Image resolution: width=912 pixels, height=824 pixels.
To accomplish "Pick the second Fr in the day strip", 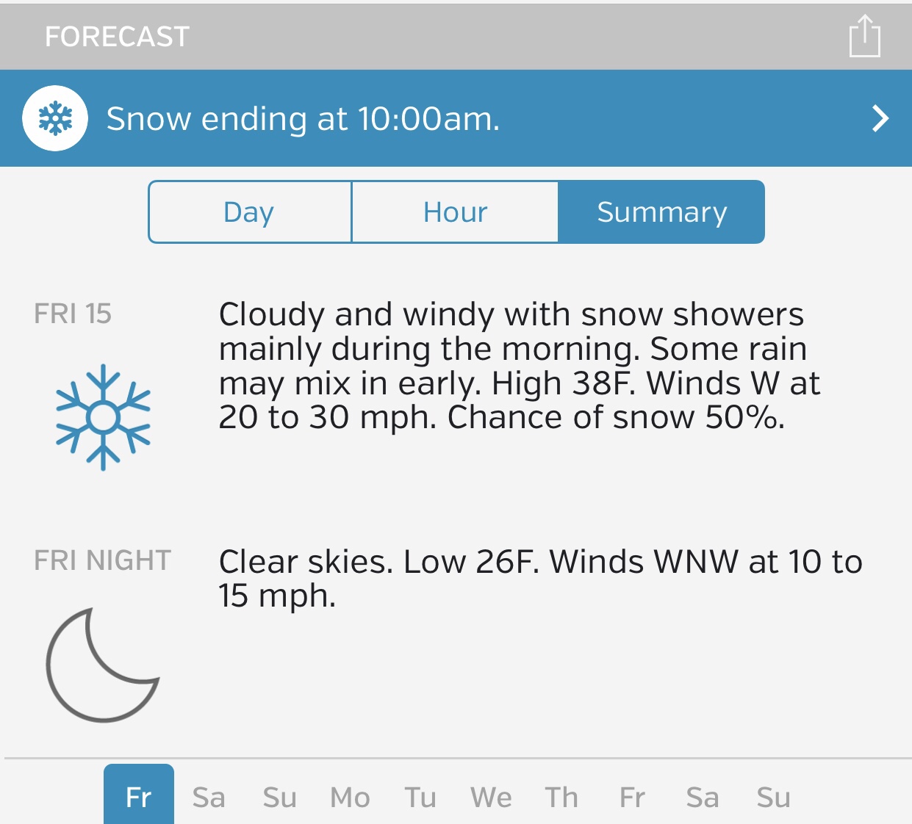I will [632, 798].
